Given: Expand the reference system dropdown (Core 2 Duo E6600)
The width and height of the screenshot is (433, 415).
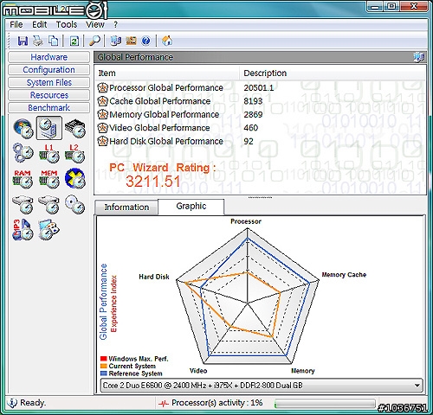Looking at the screenshot, I should coord(262,386).
